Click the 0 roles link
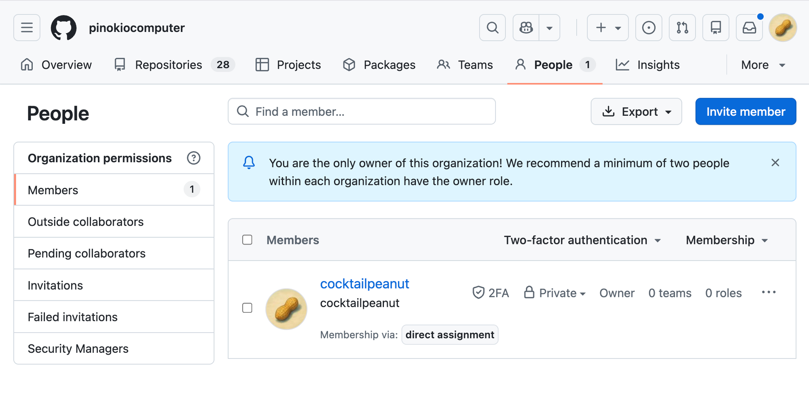 pyautogui.click(x=723, y=293)
